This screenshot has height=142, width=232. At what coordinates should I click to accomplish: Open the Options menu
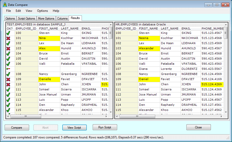coord(42,11)
